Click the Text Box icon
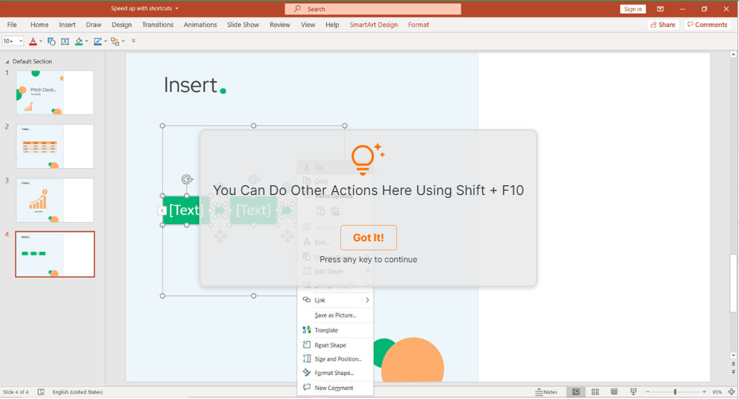 click(65, 42)
